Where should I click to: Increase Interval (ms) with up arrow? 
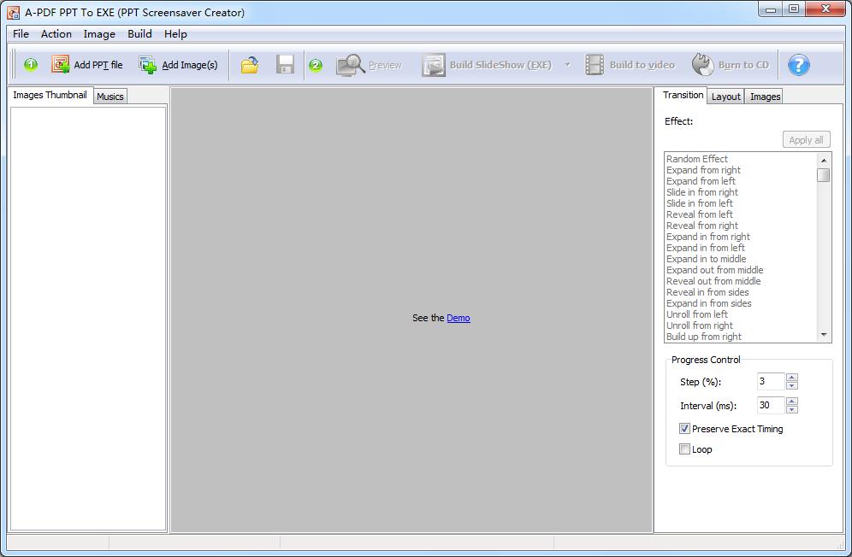[791, 402]
